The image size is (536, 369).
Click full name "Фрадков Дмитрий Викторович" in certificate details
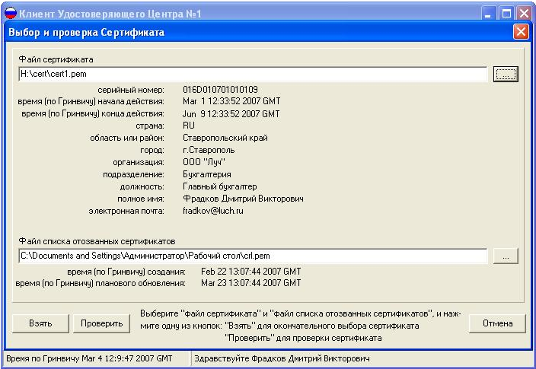point(243,199)
